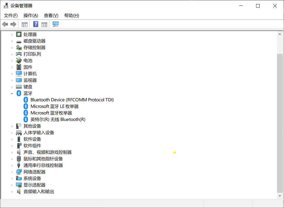Open the 帮助(H) menu
This screenshot has width=284, height=208.
[72, 15]
